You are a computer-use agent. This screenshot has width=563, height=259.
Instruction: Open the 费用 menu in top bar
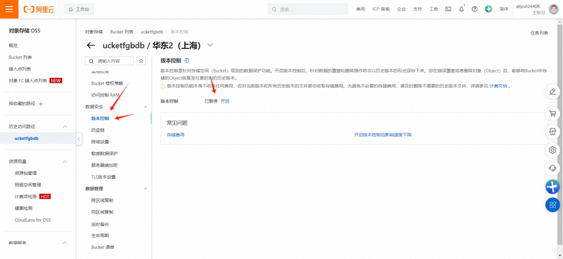point(361,9)
